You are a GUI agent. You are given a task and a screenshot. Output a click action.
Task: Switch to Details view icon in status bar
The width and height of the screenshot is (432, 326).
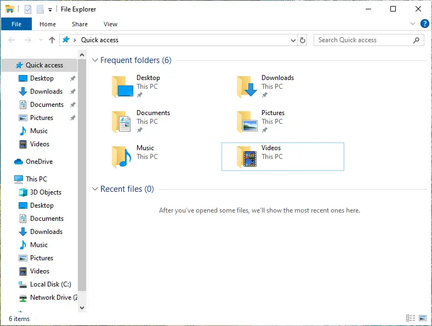coord(411,318)
